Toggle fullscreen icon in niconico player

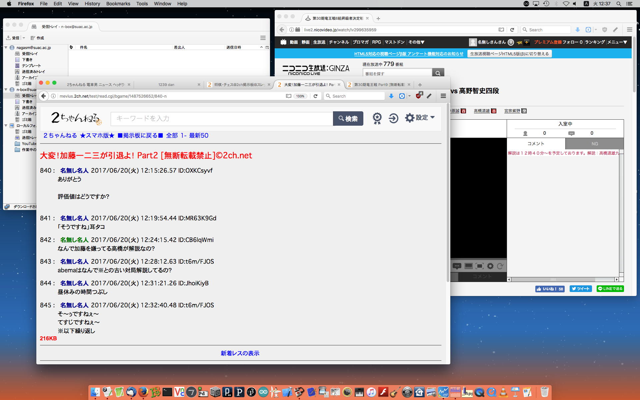tap(479, 266)
